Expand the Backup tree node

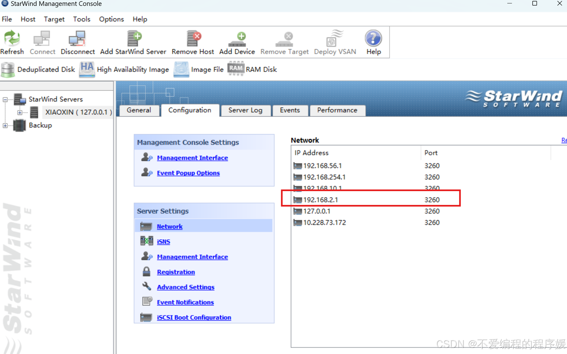[x=5, y=126]
